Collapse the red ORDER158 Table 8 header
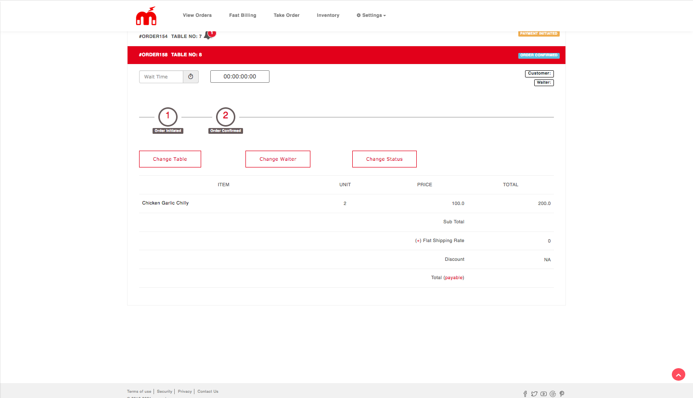 346,55
